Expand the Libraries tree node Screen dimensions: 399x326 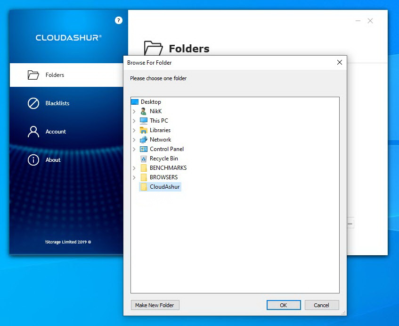coord(134,130)
